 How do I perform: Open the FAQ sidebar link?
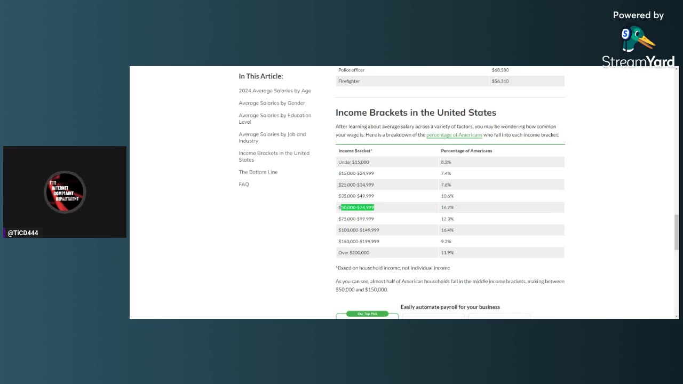(x=243, y=184)
